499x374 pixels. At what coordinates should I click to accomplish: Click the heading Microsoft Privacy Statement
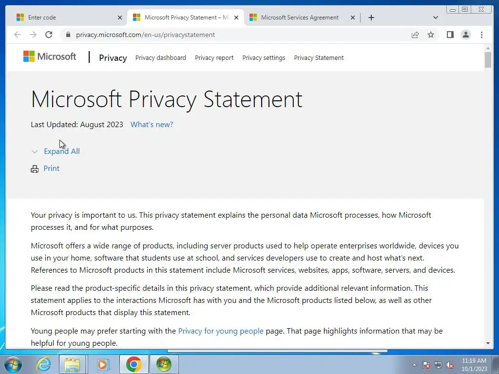167,99
